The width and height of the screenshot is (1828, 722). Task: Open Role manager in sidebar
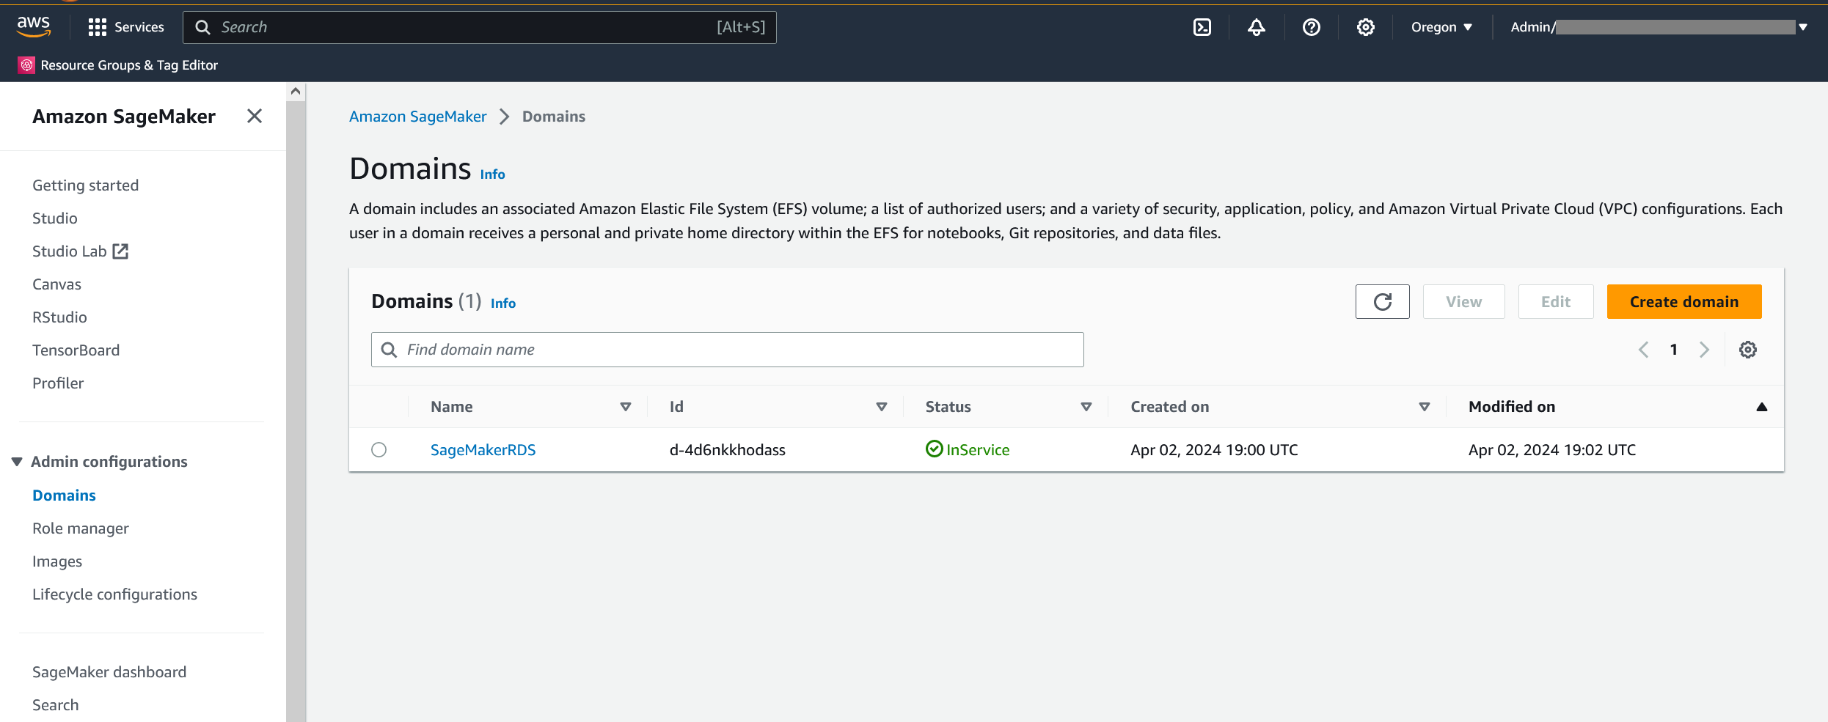click(x=81, y=528)
